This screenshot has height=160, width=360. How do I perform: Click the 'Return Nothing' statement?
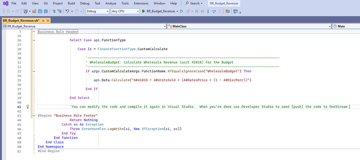click(x=84, y=120)
